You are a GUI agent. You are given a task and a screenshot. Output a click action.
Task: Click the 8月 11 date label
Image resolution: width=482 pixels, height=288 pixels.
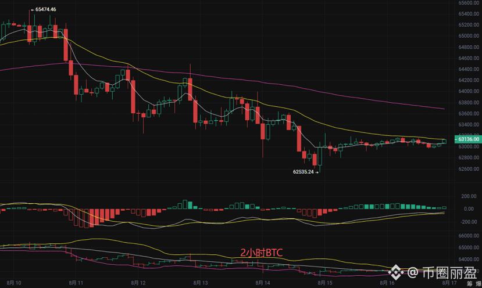tap(76, 283)
